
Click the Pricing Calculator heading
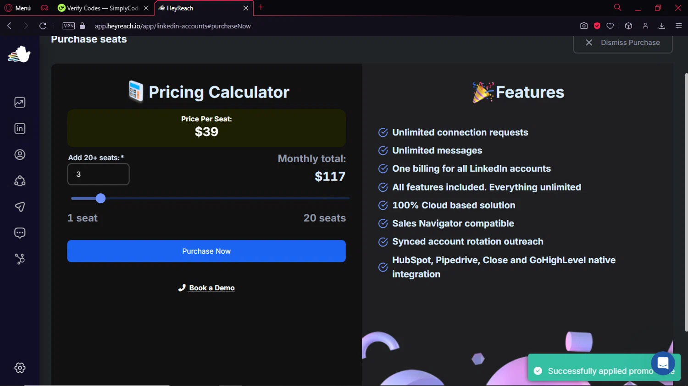point(219,92)
